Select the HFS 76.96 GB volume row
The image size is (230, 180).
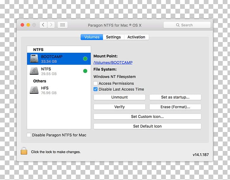point(59,90)
